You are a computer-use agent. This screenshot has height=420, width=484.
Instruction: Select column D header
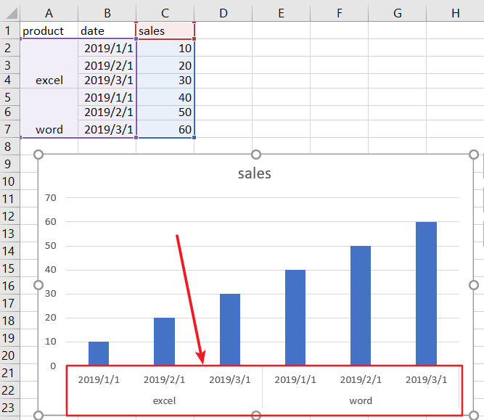(223, 13)
